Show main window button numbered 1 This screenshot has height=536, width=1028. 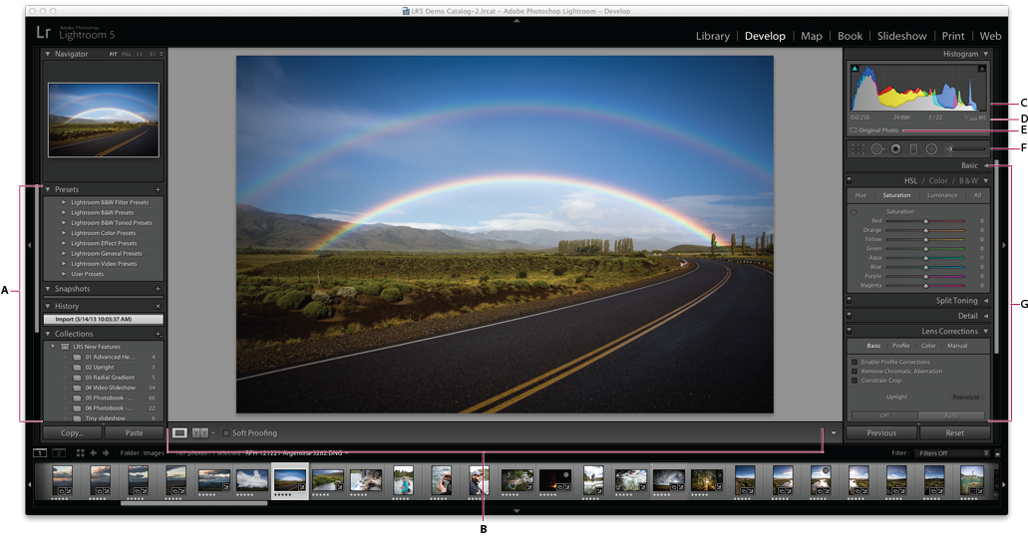tap(40, 452)
